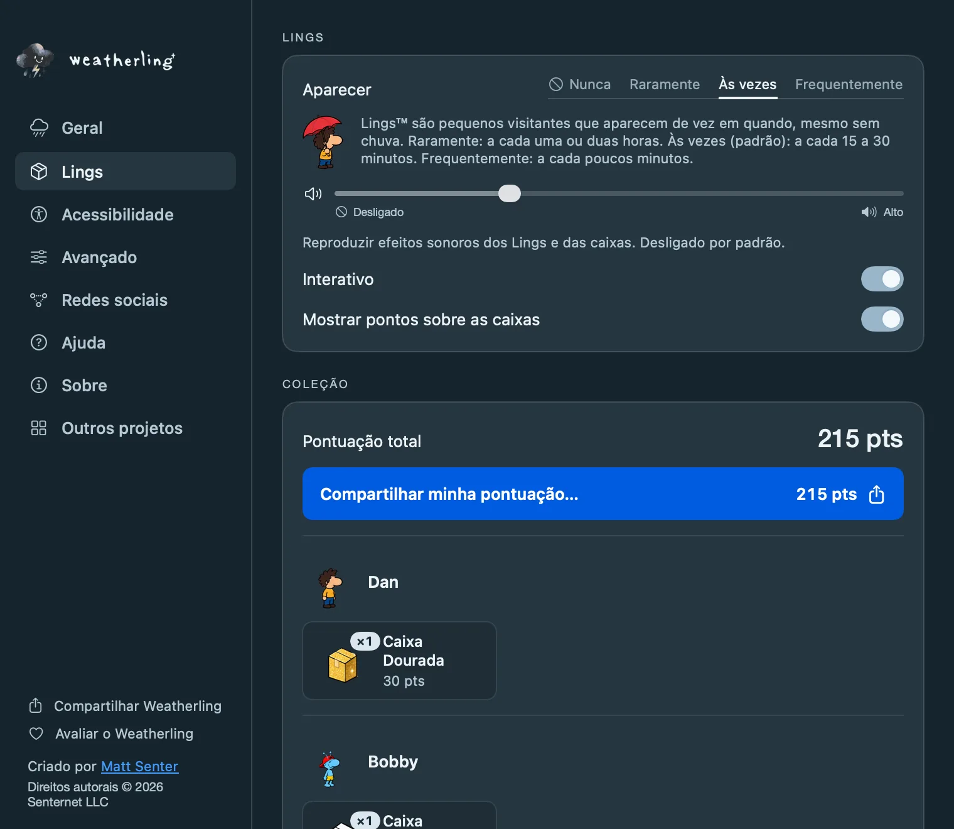Set Aparecer frequency to Raramente
The width and height of the screenshot is (954, 829).
pos(665,84)
